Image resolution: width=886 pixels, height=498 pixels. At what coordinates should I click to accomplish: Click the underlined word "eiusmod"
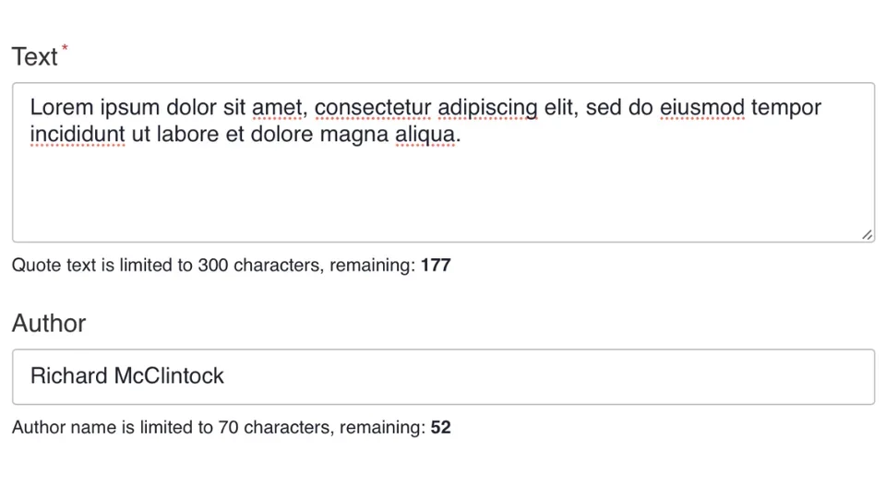(701, 108)
